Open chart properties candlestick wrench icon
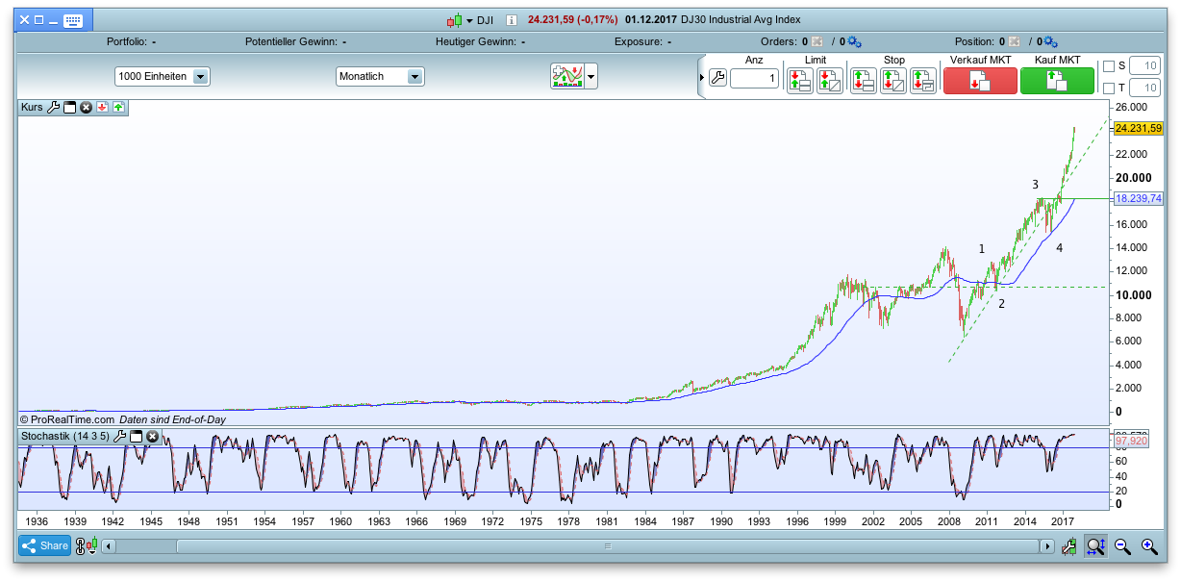Viewport: 1181px width, 582px height. (x=1068, y=546)
